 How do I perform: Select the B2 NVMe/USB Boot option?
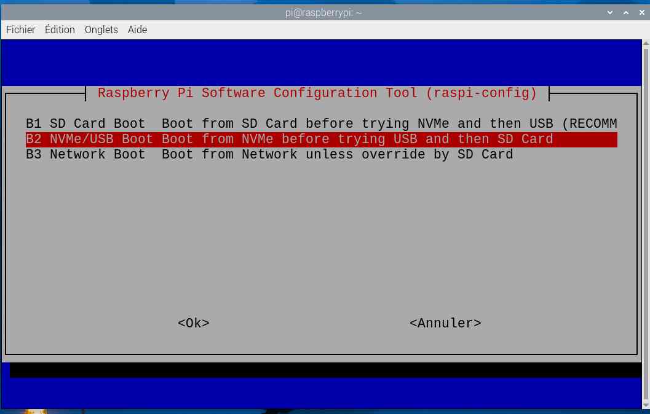coord(321,139)
